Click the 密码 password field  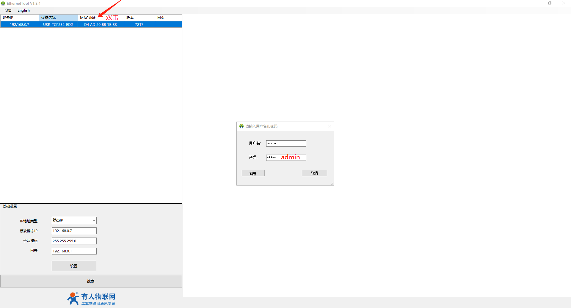[x=286, y=158]
